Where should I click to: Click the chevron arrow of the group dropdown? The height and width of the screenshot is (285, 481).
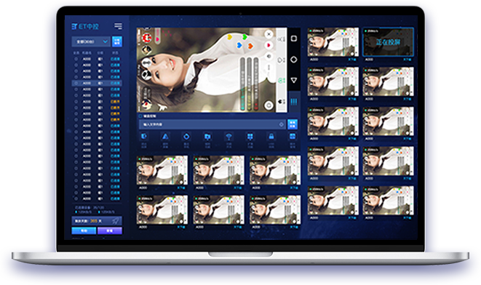(106, 41)
